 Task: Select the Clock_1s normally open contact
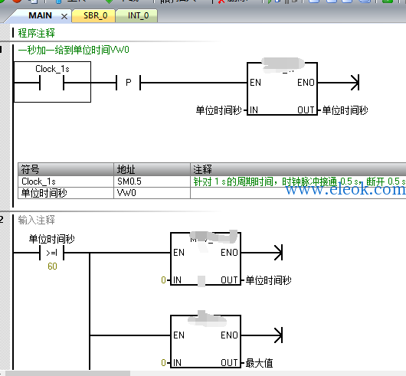tap(52, 83)
